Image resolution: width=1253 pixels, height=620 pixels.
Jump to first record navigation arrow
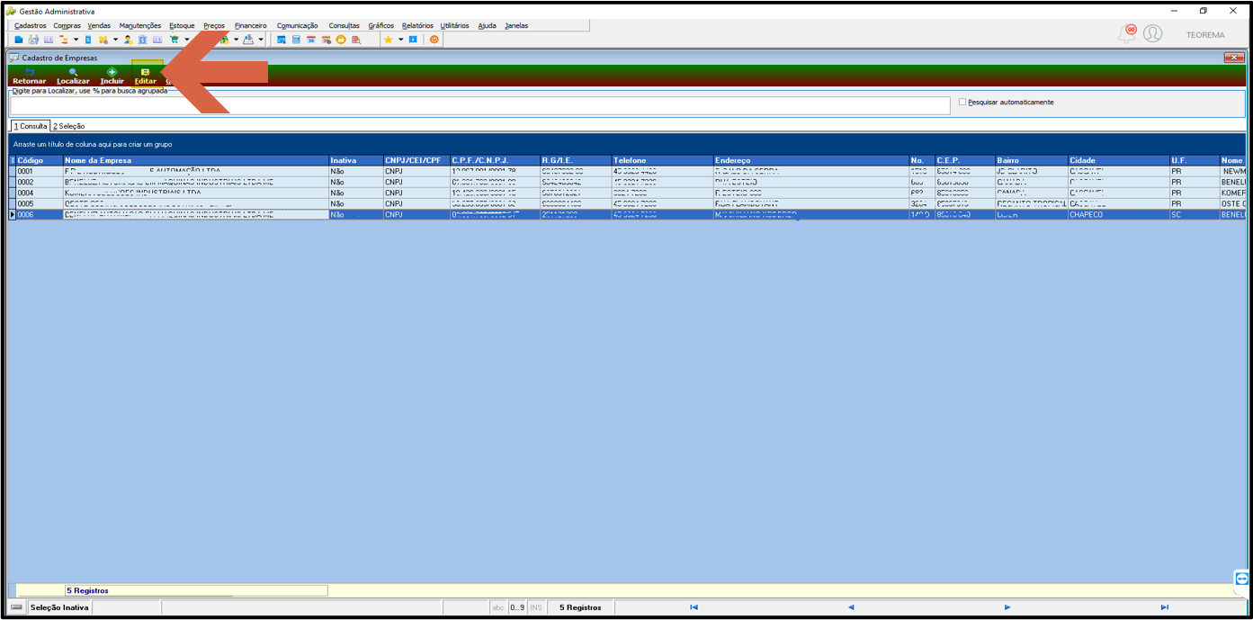694,607
